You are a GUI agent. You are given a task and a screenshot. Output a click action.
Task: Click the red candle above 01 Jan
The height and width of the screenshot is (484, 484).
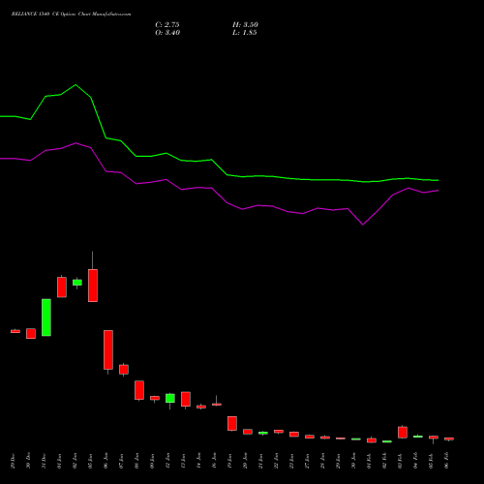(62, 287)
